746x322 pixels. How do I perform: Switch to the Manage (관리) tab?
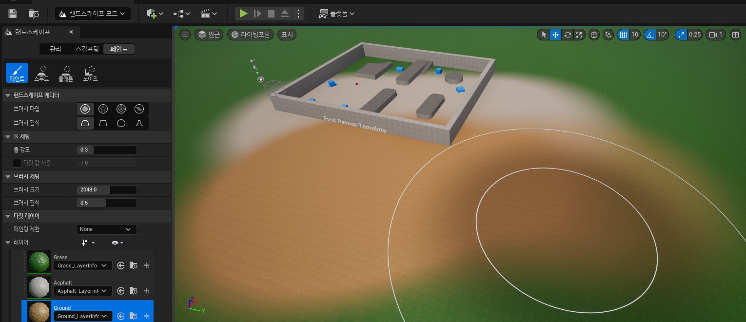[x=56, y=49]
